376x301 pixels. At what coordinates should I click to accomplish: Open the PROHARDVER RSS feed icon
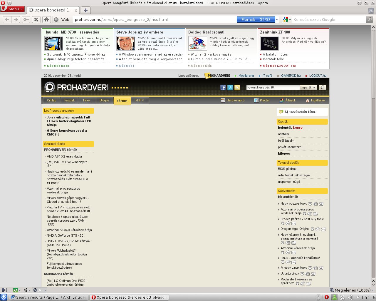pyautogui.click(x=237, y=87)
